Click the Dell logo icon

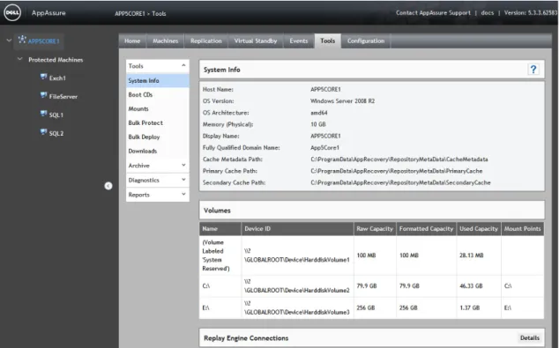click(12, 12)
